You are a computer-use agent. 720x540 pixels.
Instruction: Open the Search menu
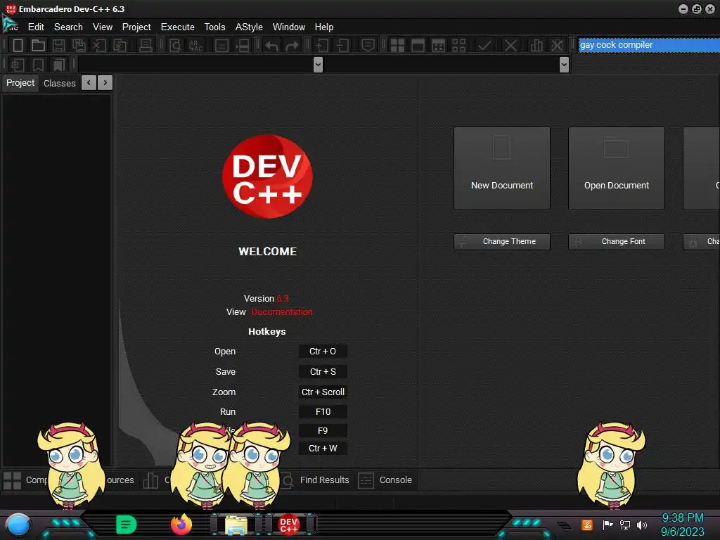click(x=68, y=27)
